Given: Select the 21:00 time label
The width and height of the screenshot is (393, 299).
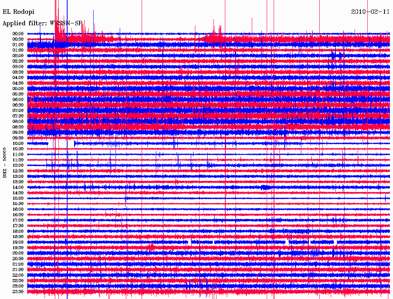Looking at the screenshot, I should [x=18, y=264].
